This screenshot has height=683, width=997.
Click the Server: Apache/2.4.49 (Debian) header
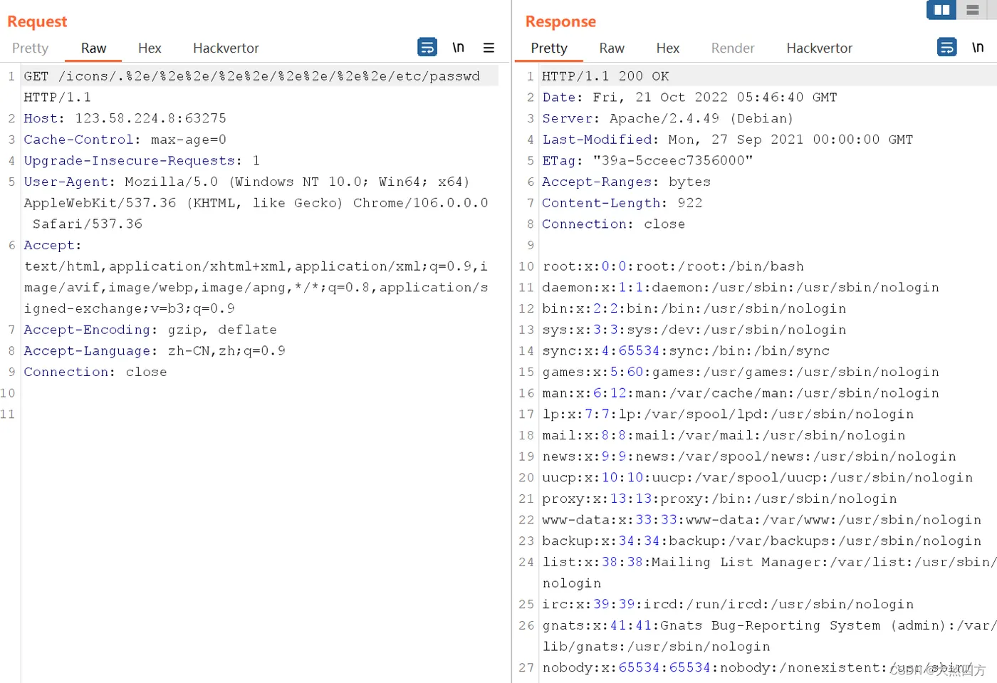click(668, 118)
